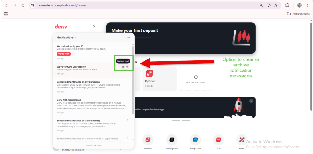
Task: Click the notification list scrollbar
Action: click(x=133, y=80)
